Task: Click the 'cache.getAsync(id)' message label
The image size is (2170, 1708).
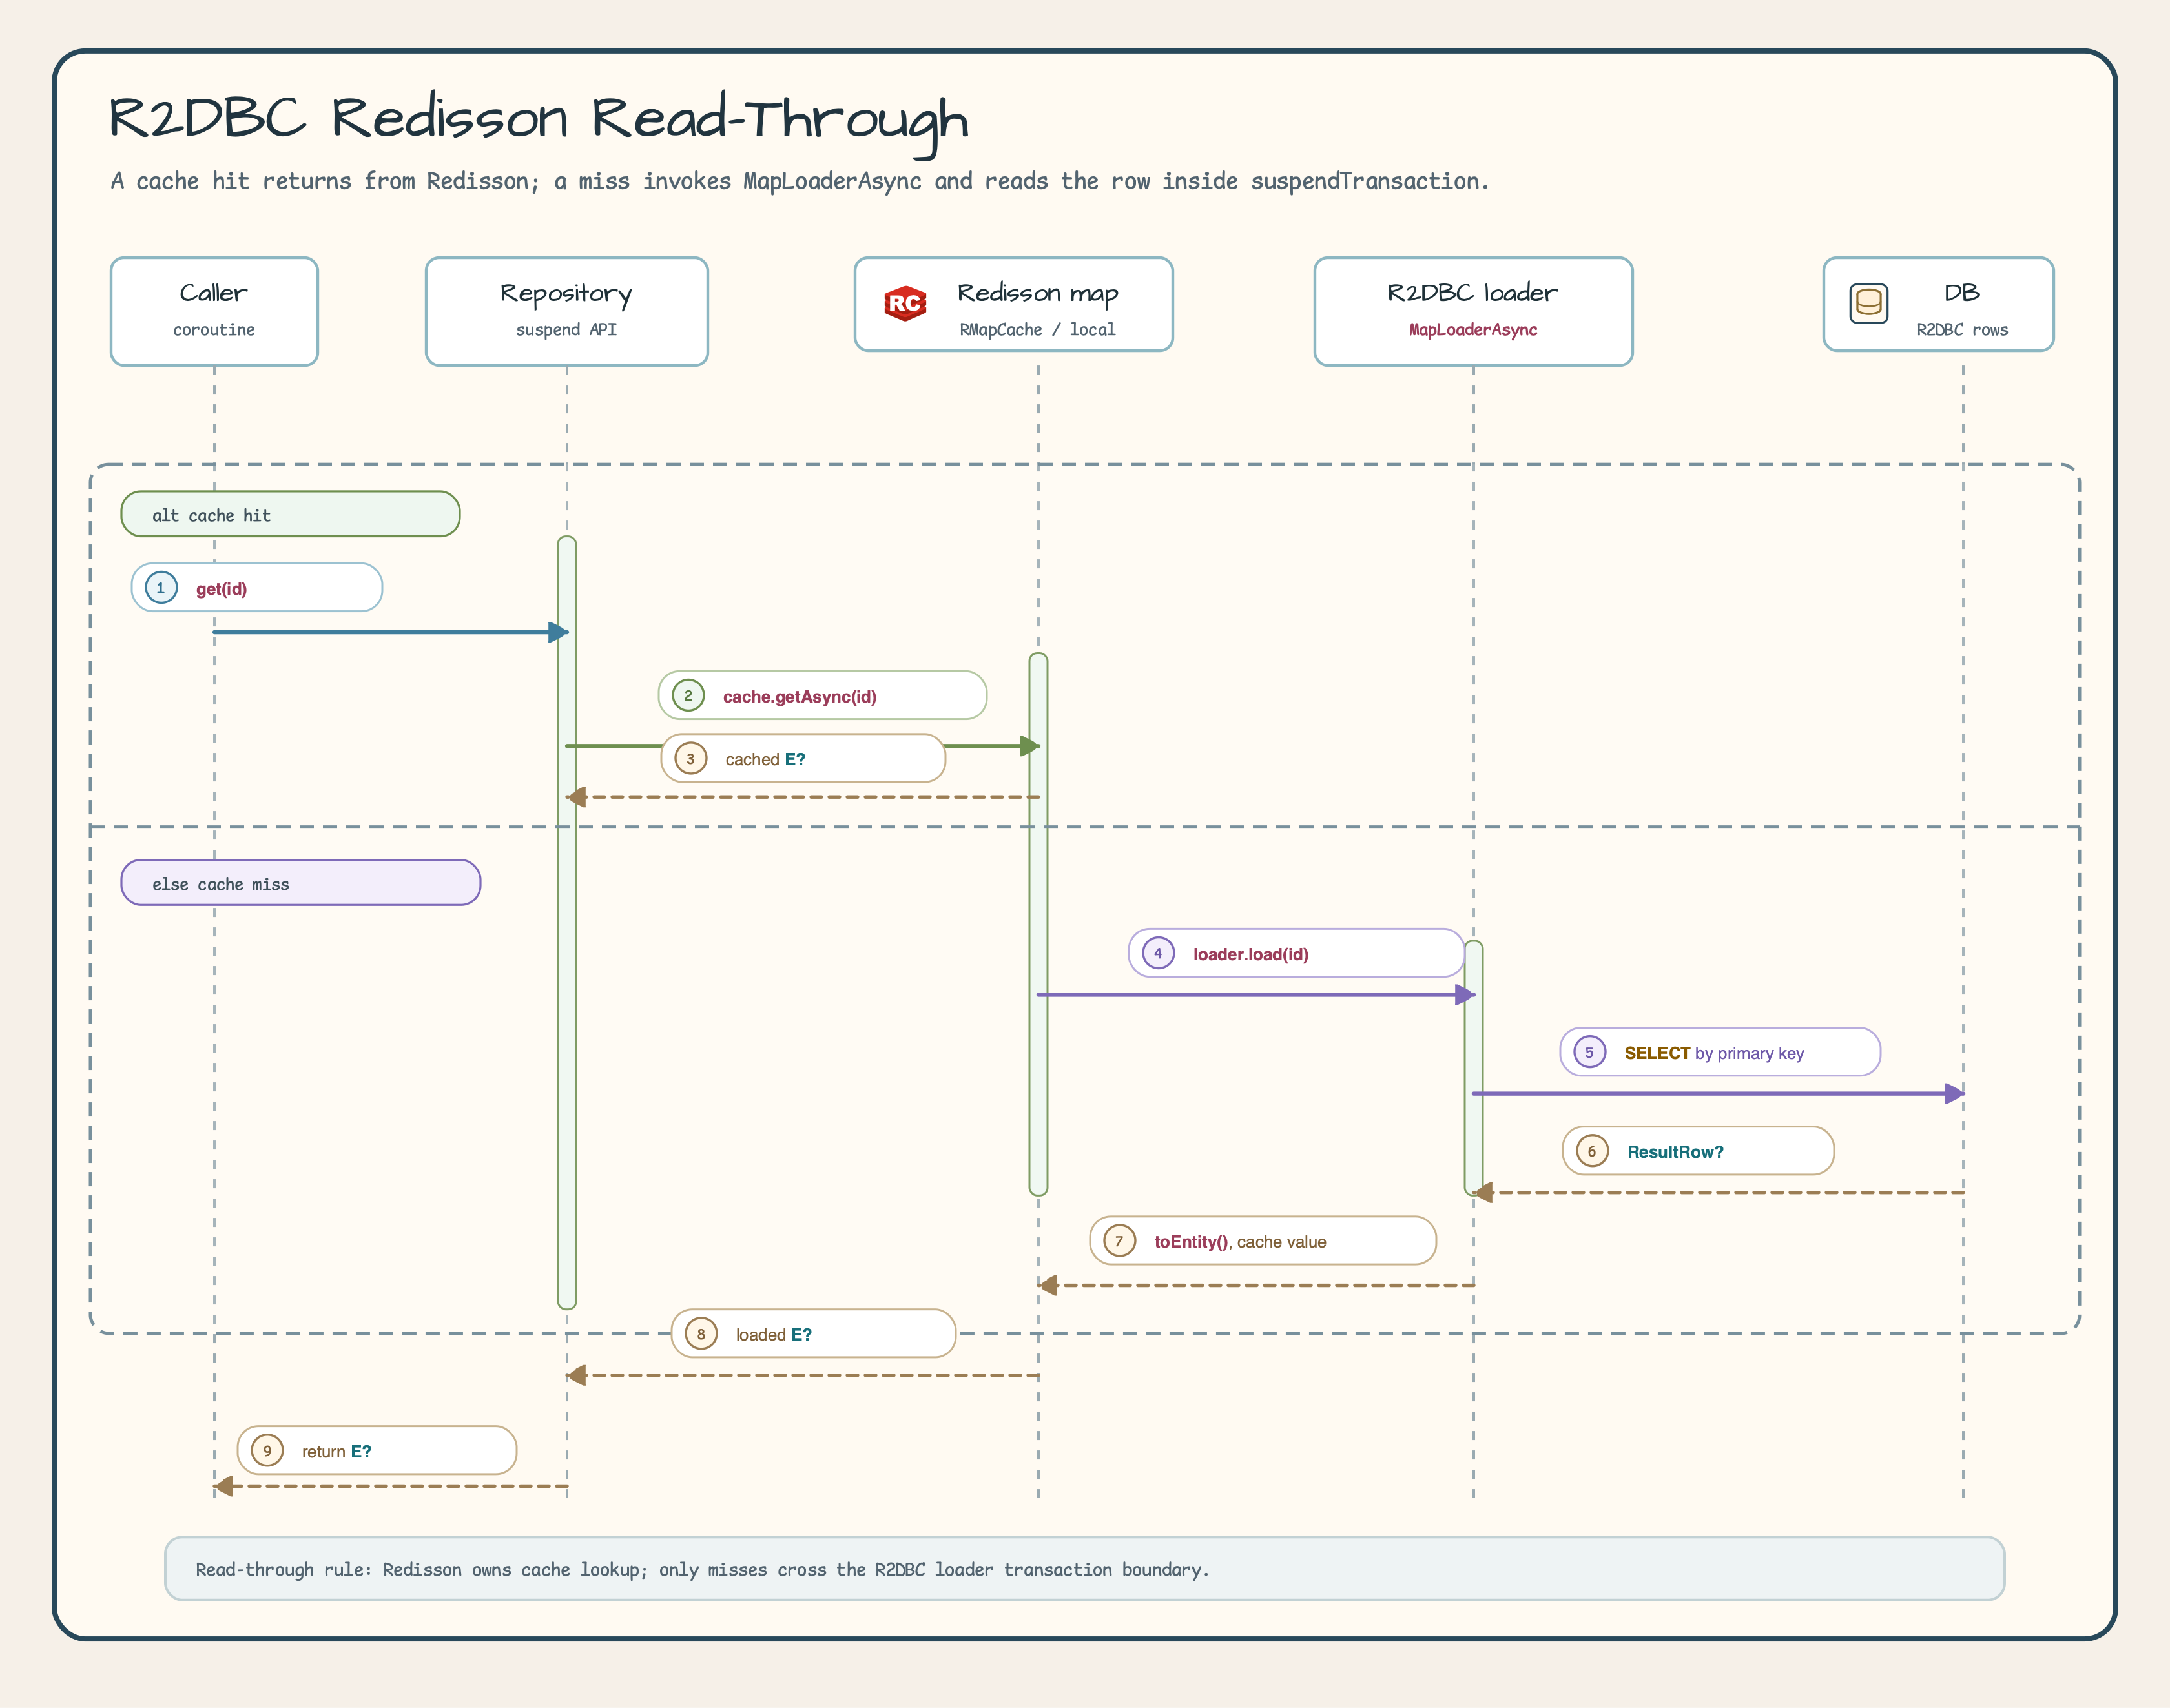Action: point(822,695)
